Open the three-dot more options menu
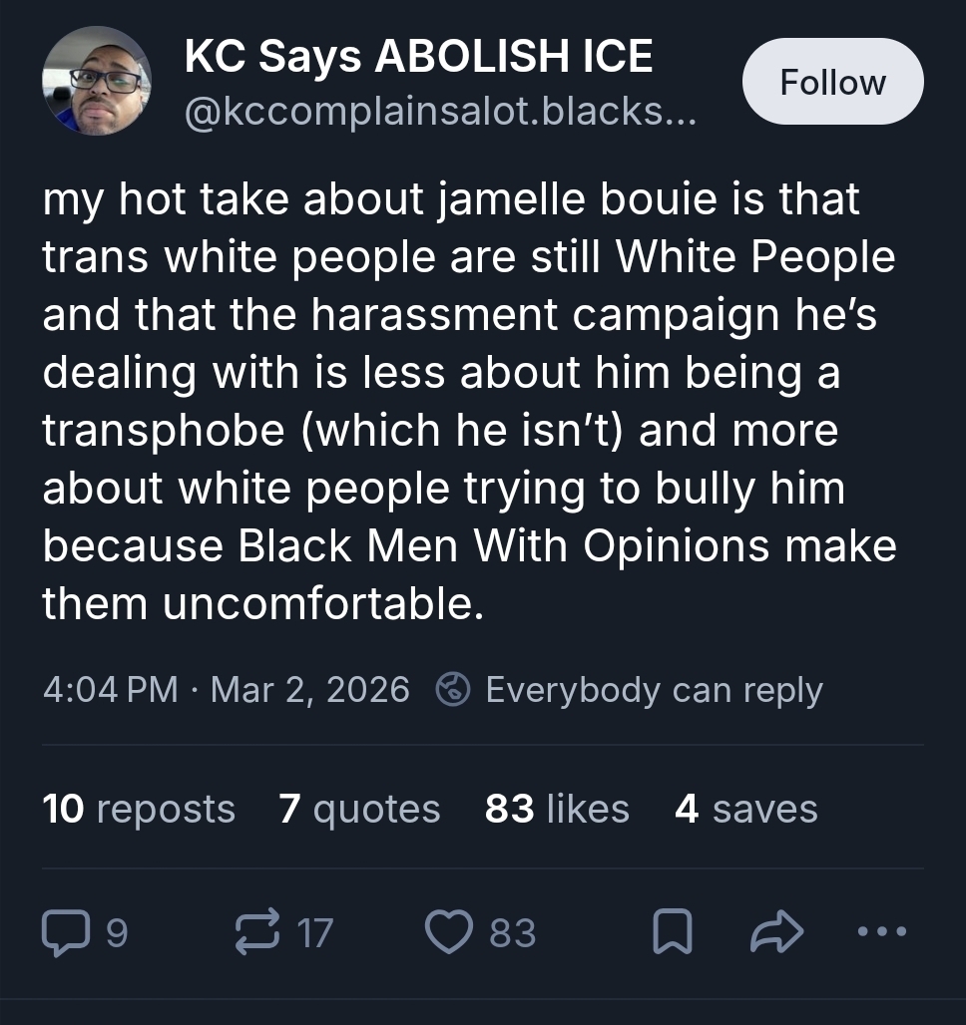966x1025 pixels. [x=883, y=933]
